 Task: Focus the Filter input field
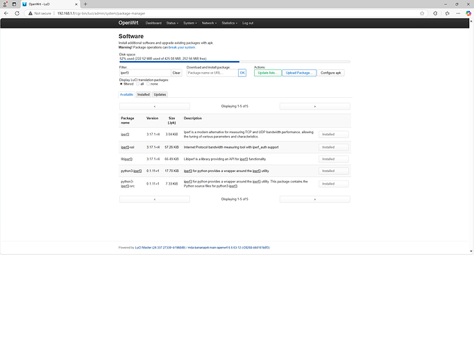click(145, 73)
